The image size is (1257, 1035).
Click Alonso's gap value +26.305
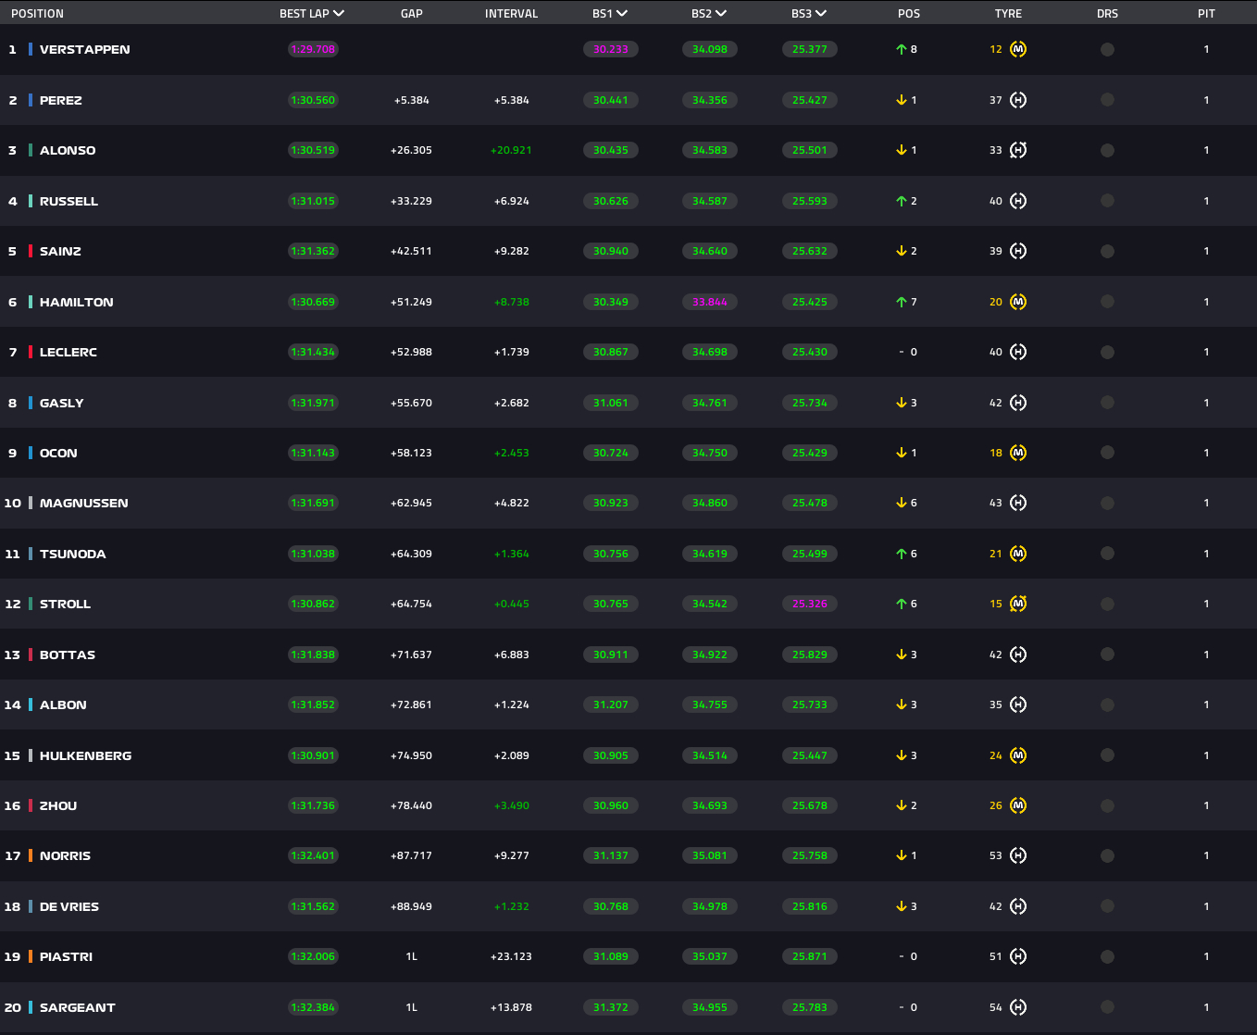pyautogui.click(x=412, y=150)
